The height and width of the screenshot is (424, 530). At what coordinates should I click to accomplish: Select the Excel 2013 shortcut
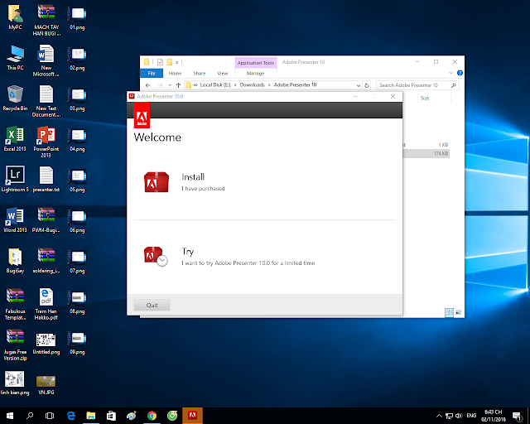[15, 139]
